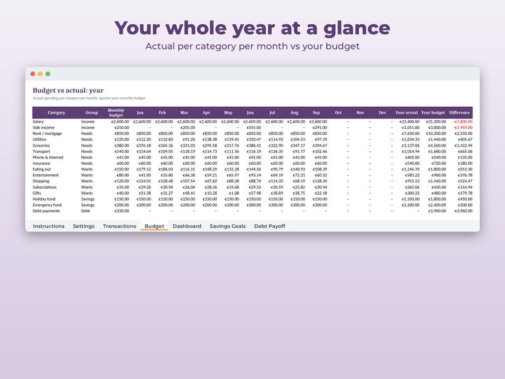This screenshot has height=379, width=505.
Task: Click the Jan column header
Action: pyautogui.click(x=140, y=113)
